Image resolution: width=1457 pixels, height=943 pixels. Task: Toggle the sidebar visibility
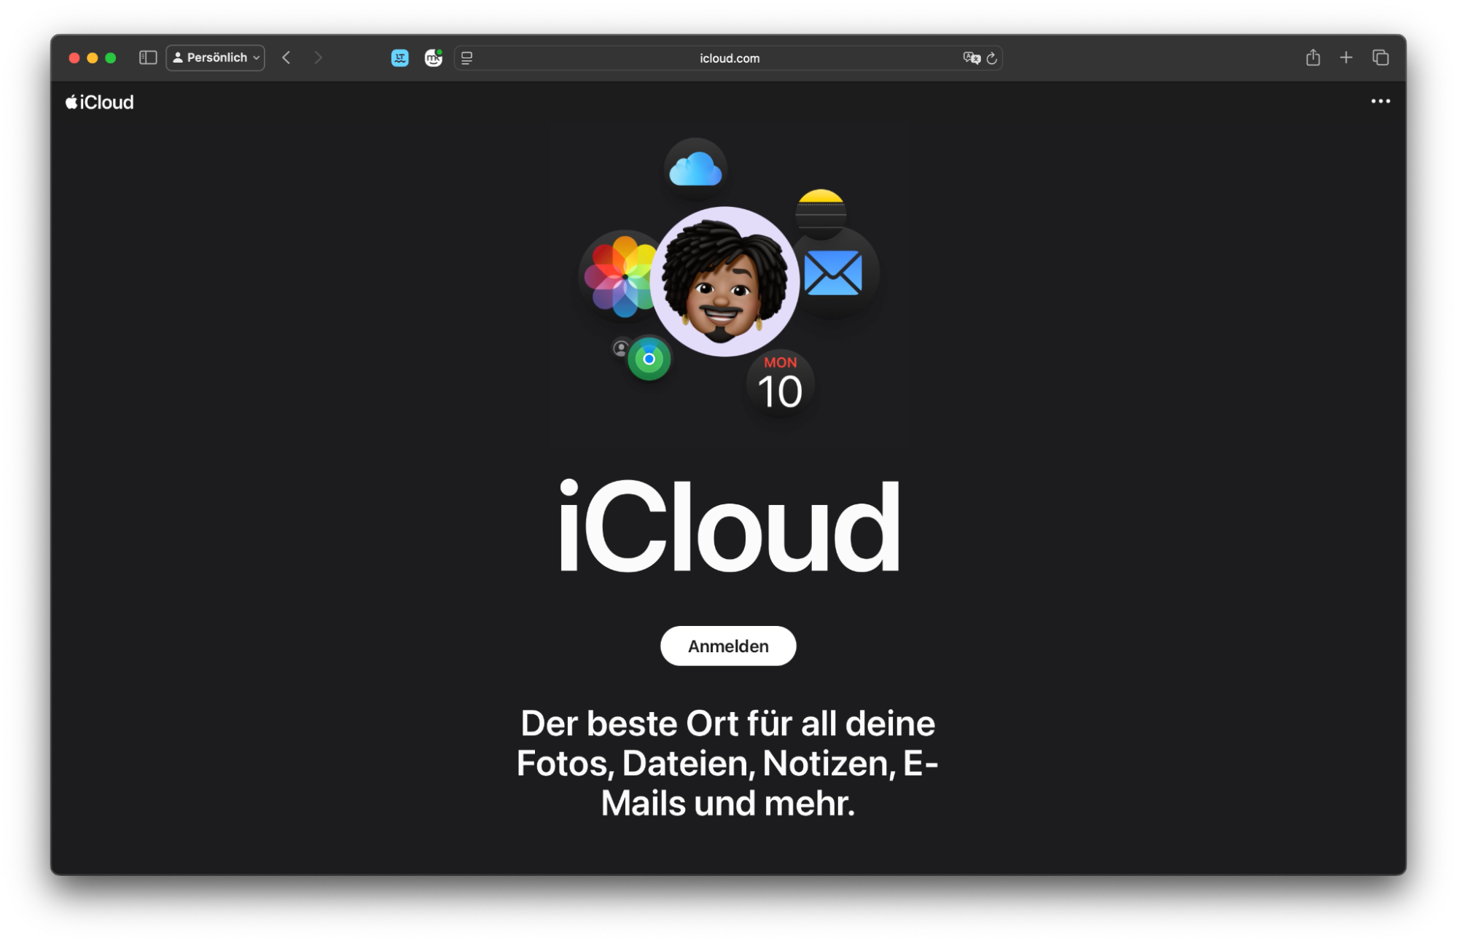point(147,58)
